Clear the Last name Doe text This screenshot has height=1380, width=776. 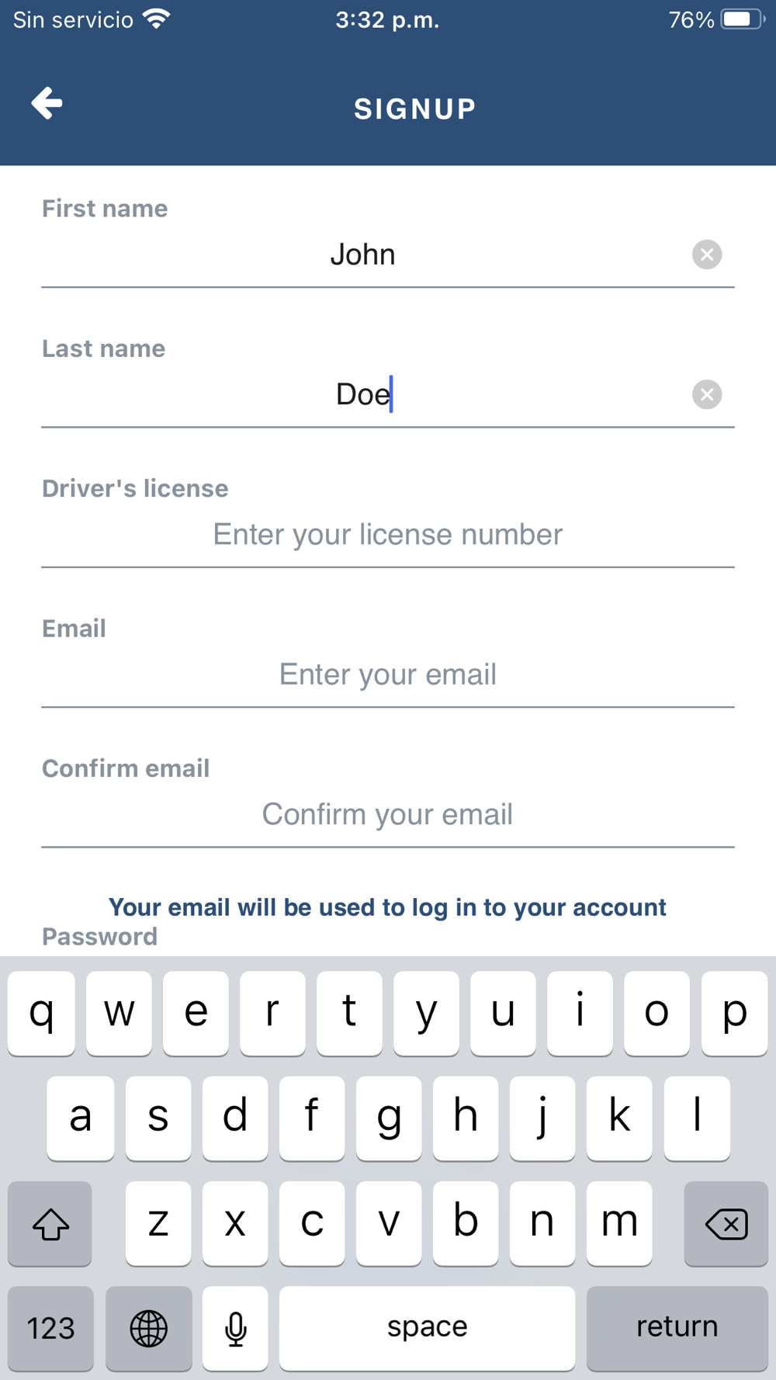pyautogui.click(x=707, y=394)
